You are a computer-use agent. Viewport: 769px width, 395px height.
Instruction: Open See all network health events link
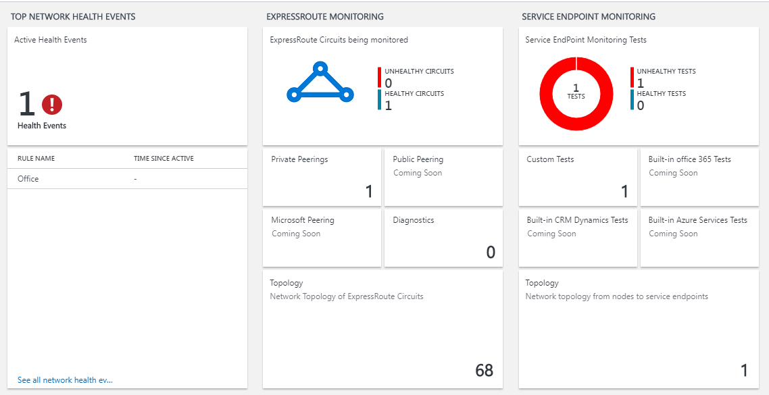point(65,380)
